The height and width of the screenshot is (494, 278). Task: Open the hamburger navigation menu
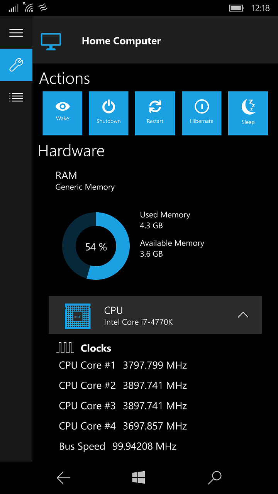click(16, 33)
